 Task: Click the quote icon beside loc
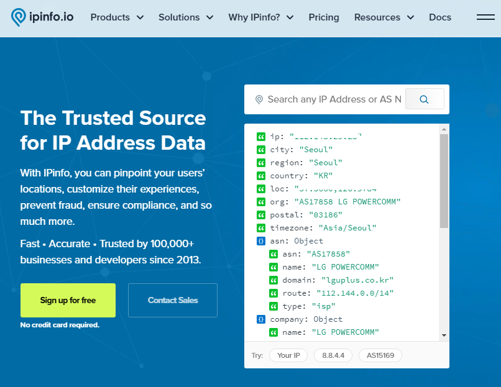[x=261, y=189]
